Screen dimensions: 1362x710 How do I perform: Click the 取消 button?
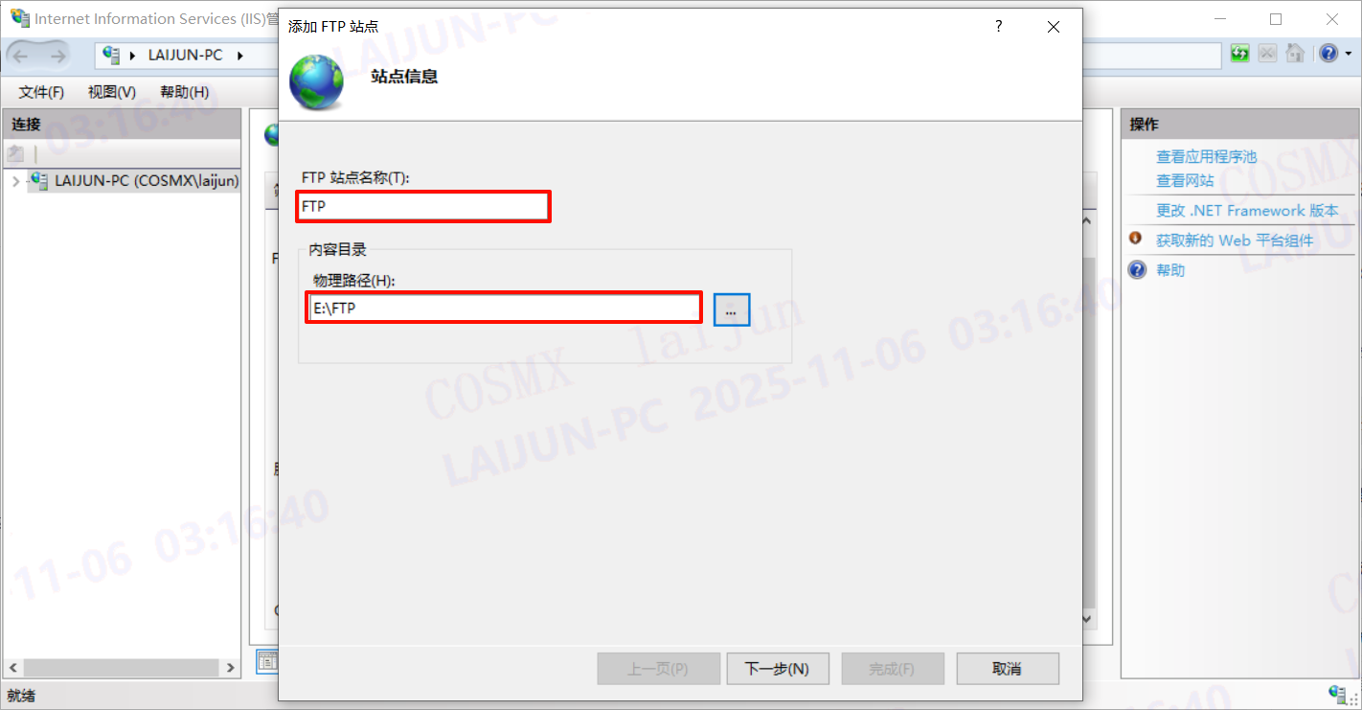[1008, 669]
